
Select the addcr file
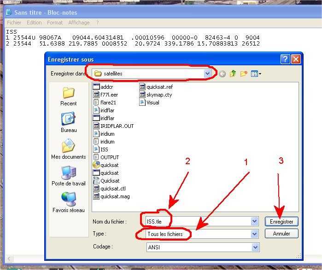(x=103, y=87)
